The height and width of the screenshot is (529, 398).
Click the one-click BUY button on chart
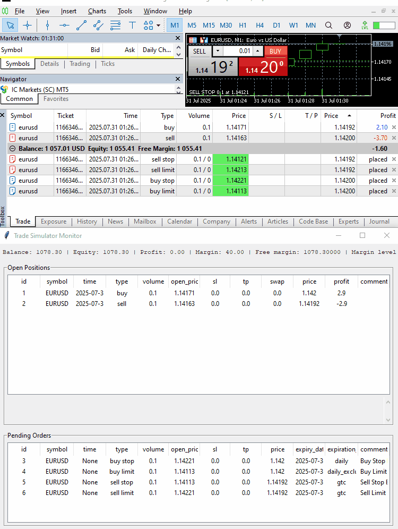click(275, 52)
